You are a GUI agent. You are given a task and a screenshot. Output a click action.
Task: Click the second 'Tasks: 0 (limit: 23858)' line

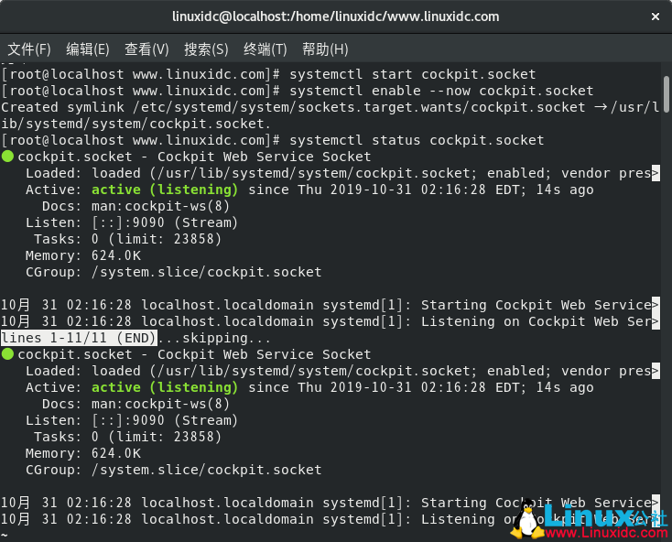pos(127,437)
